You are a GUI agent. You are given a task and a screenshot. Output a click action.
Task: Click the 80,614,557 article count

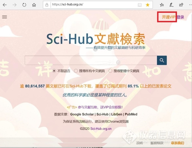coord(35,86)
